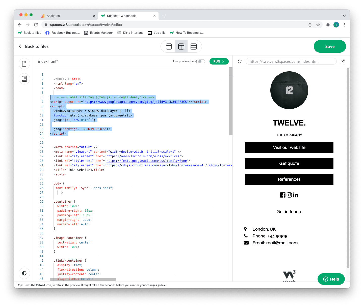The width and height of the screenshot is (364, 307).
Task: Select side-by-side split layout icon
Action: point(181,46)
